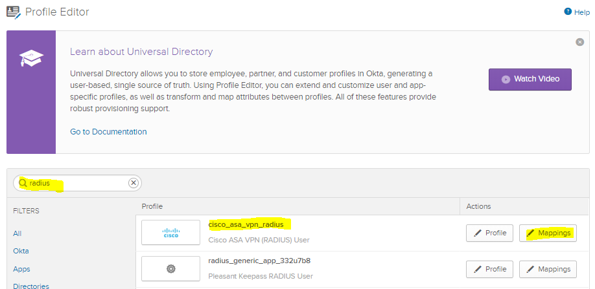This screenshot has height=289, width=595.
Task: Click the Watch Video button
Action: point(530,80)
